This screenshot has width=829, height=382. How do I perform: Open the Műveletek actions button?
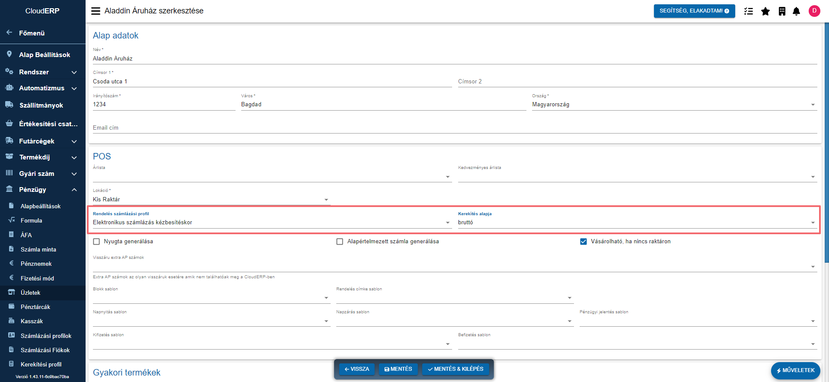795,370
